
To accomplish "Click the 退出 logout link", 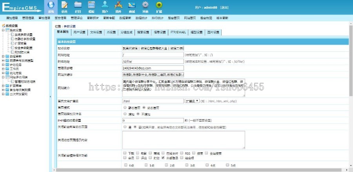I will [x=224, y=7].
